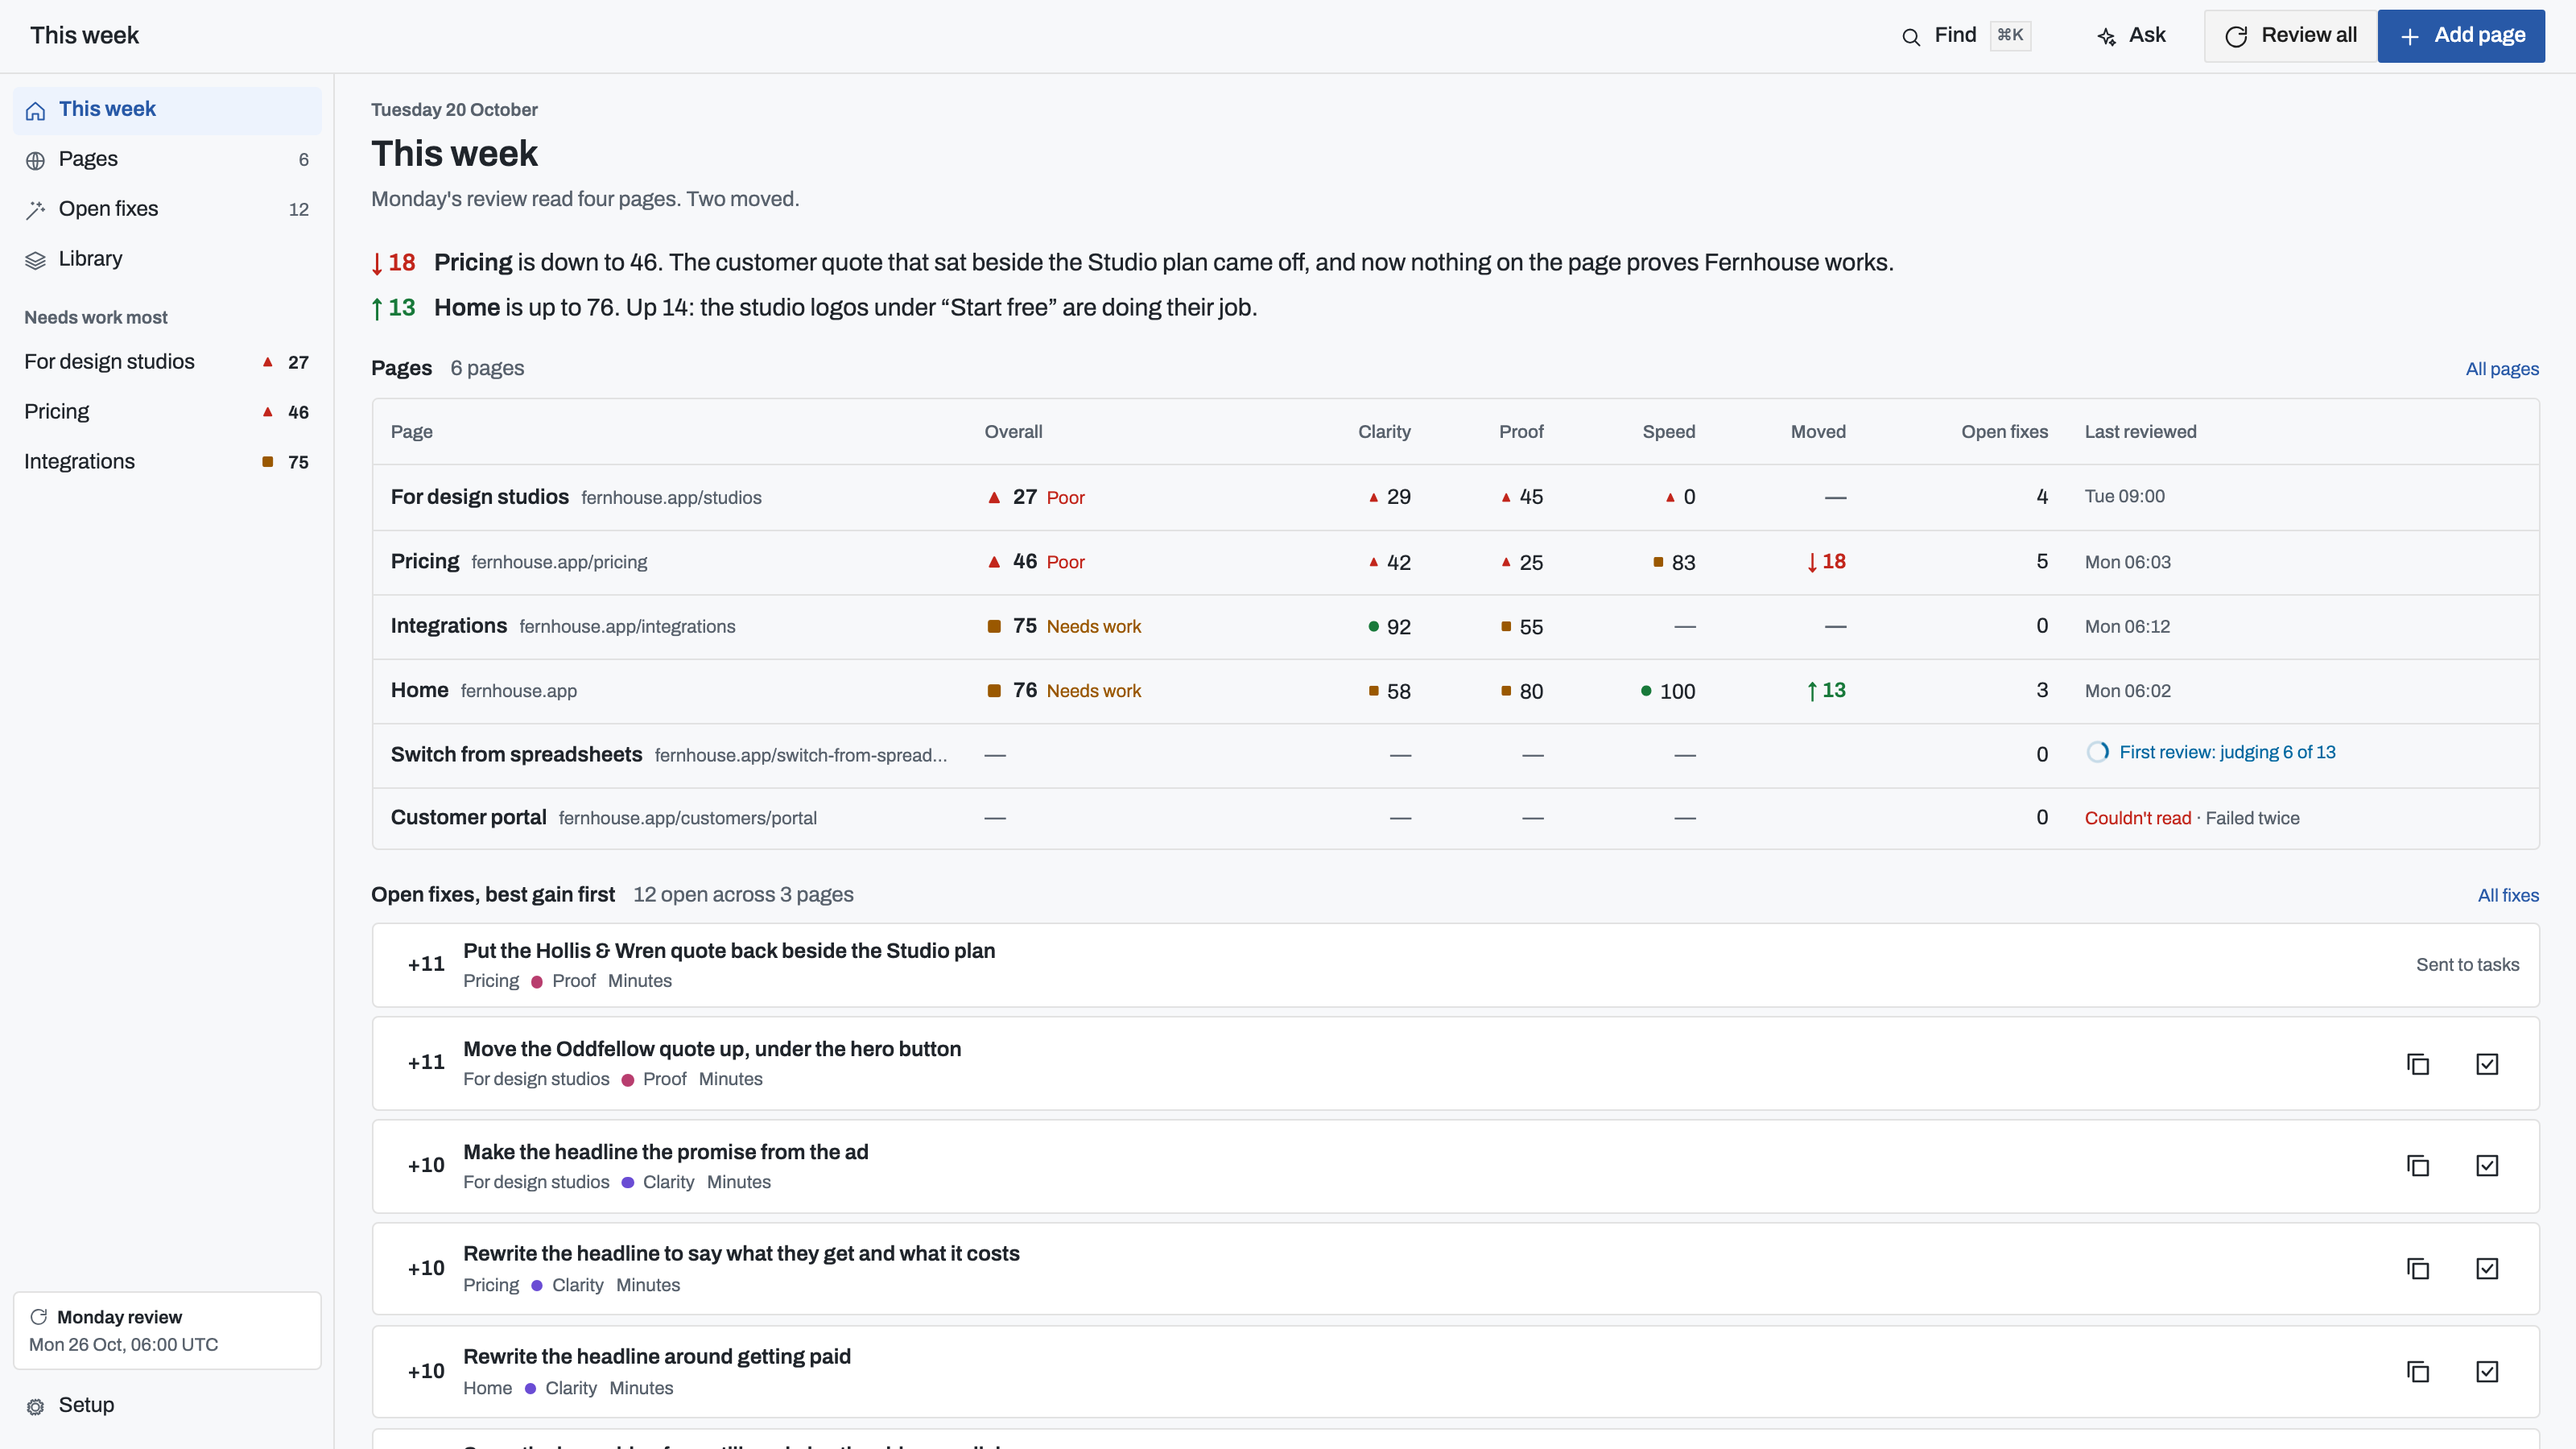Viewport: 2576px width, 1449px height.
Task: Click the refresh icon in Review all
Action: click(x=2236, y=37)
